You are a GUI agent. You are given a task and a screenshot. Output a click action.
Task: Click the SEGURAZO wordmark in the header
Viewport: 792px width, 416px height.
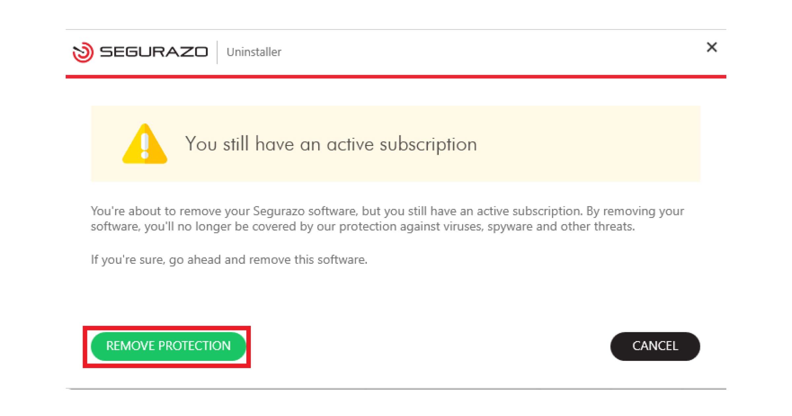point(154,52)
